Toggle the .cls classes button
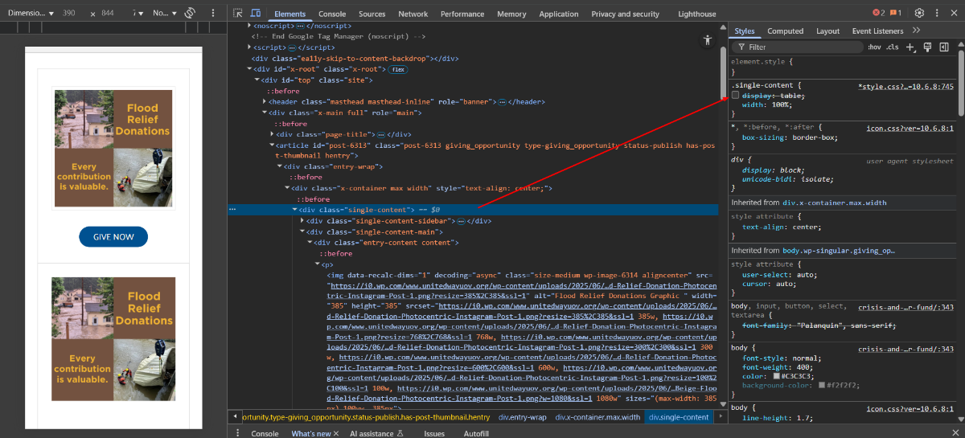The height and width of the screenshot is (438, 965). click(892, 47)
